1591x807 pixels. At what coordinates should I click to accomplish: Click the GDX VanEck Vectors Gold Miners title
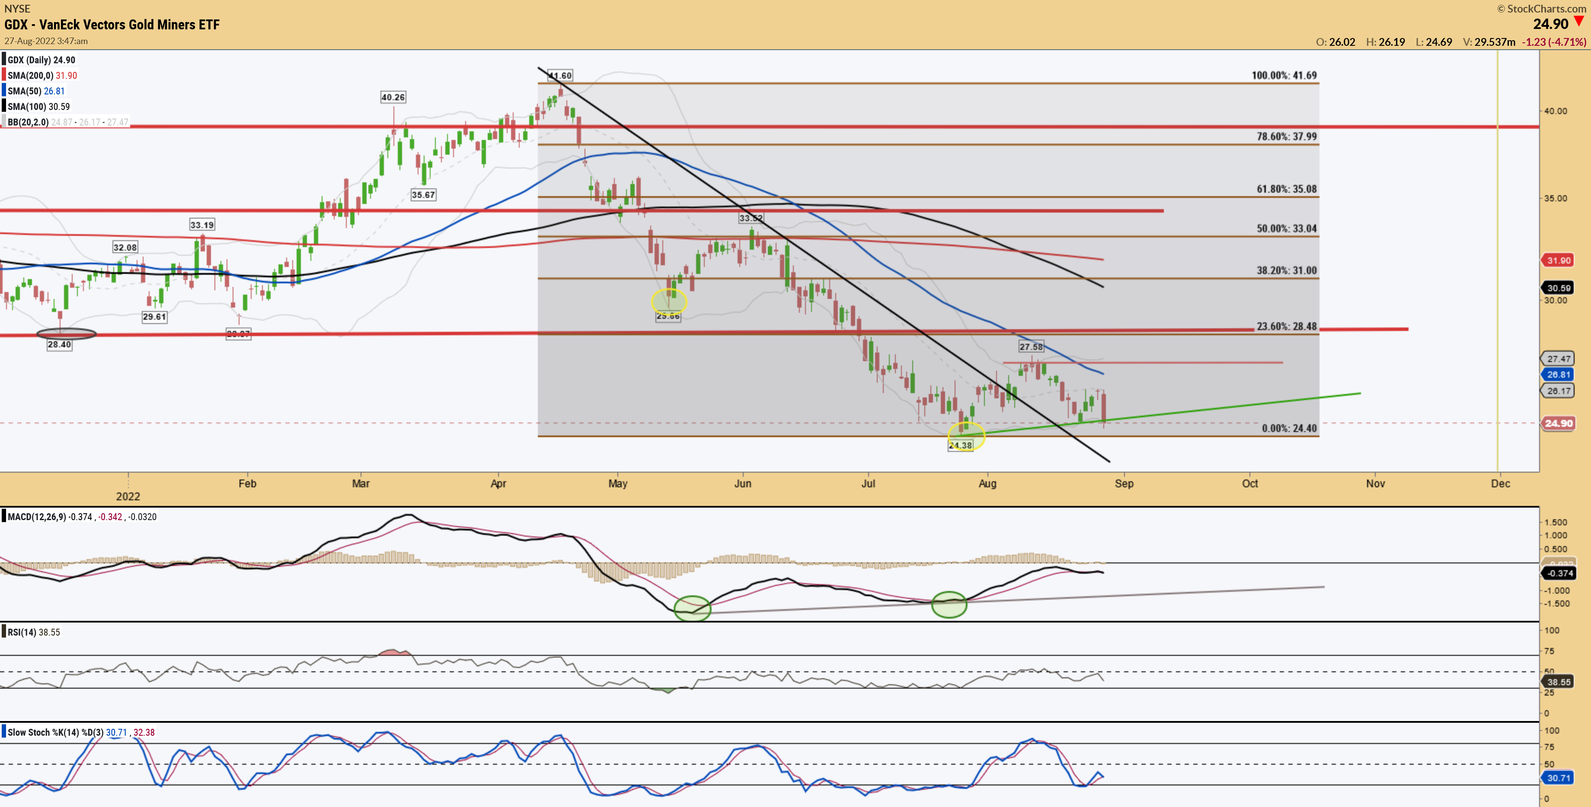point(112,25)
